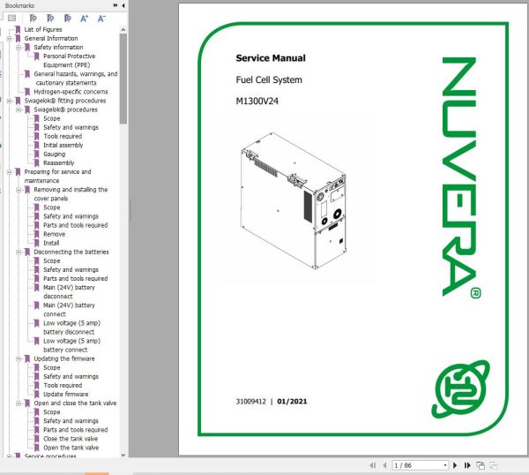
Task: Go to Open the tank valve bookmark
Action: [x=71, y=448]
